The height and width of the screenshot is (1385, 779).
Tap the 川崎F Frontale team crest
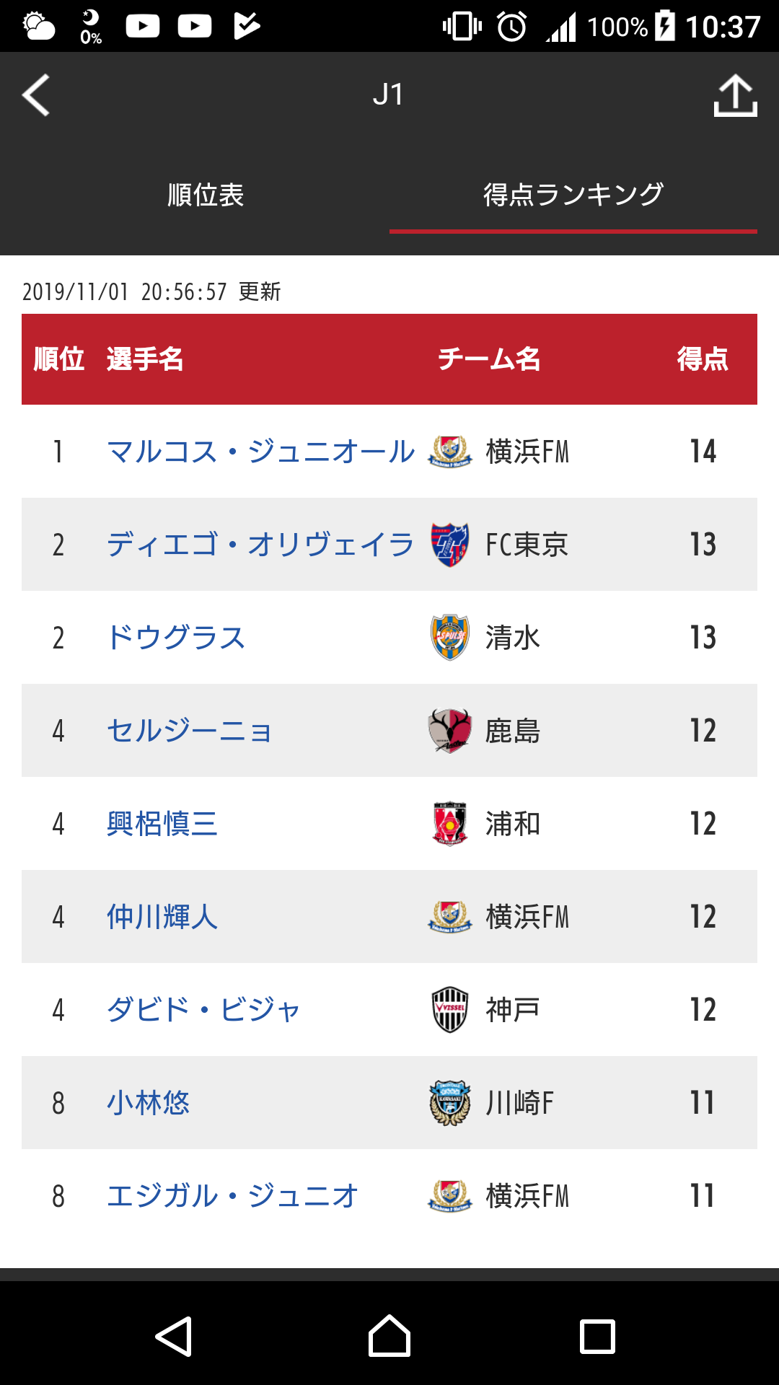[450, 1103]
